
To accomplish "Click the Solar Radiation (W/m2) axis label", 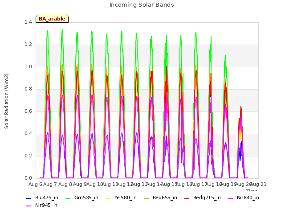I will [6, 101].
